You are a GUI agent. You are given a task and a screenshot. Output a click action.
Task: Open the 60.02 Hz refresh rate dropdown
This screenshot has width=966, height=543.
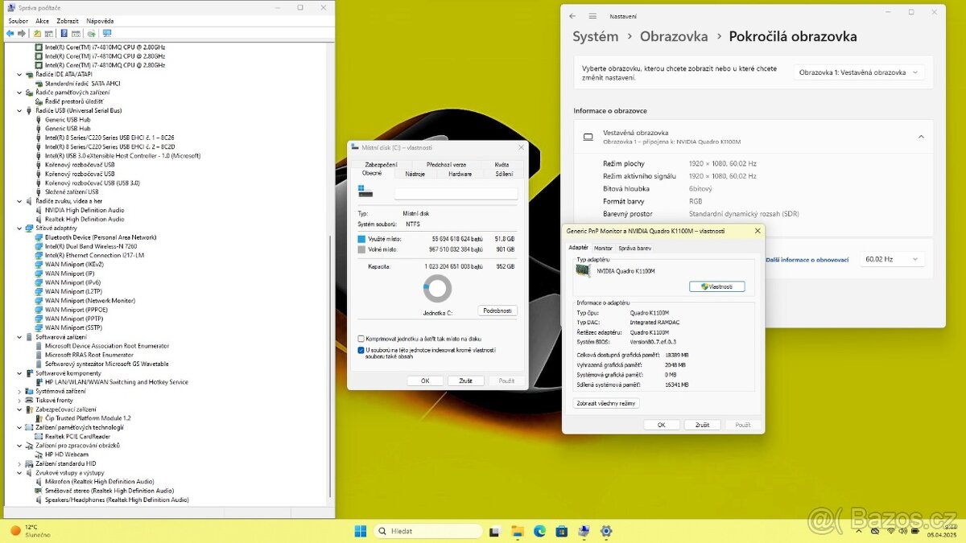(x=890, y=260)
